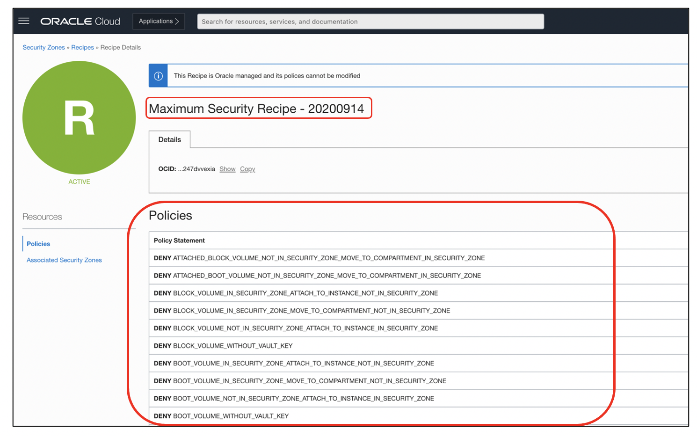The image size is (697, 436).
Task: Click the Policy Statement column header
Action: [x=179, y=240]
